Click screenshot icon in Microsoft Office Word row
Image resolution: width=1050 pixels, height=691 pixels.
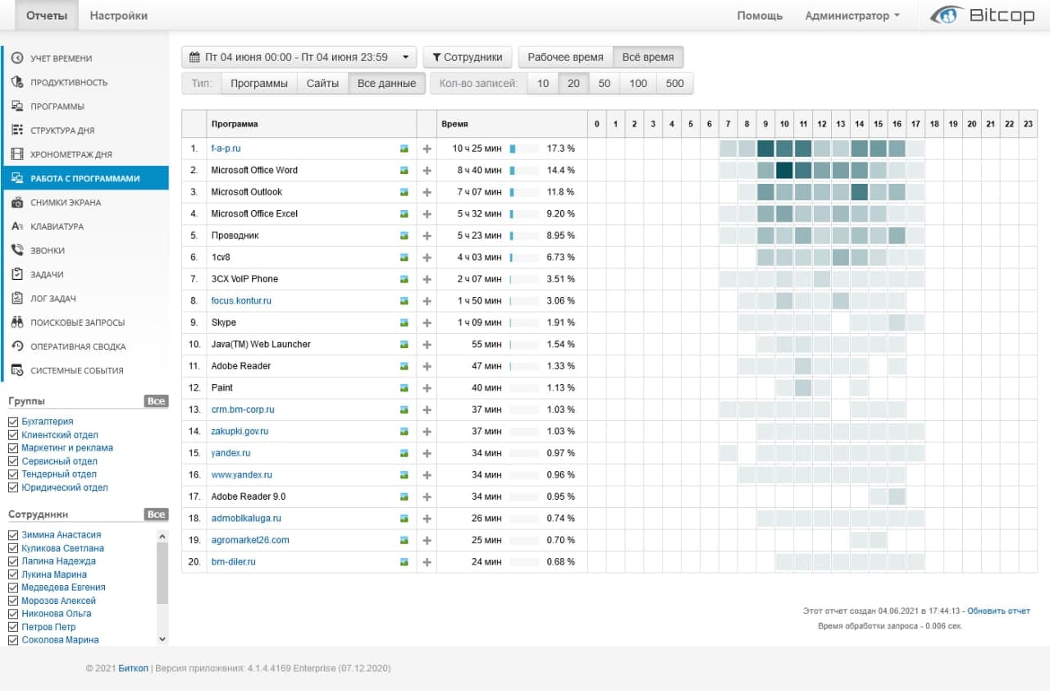click(404, 170)
